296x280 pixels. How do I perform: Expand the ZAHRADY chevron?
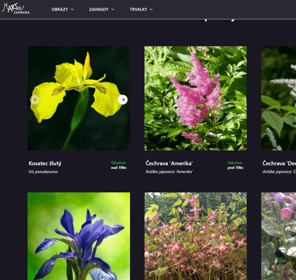coord(113,9)
